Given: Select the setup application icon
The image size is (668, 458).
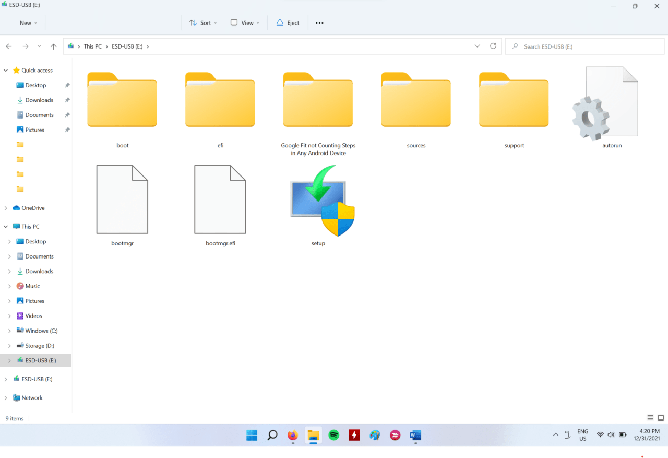Looking at the screenshot, I should [x=318, y=201].
